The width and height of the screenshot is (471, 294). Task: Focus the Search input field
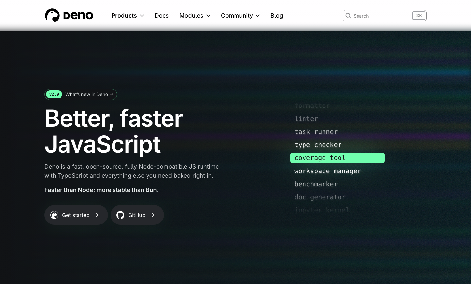point(385,16)
